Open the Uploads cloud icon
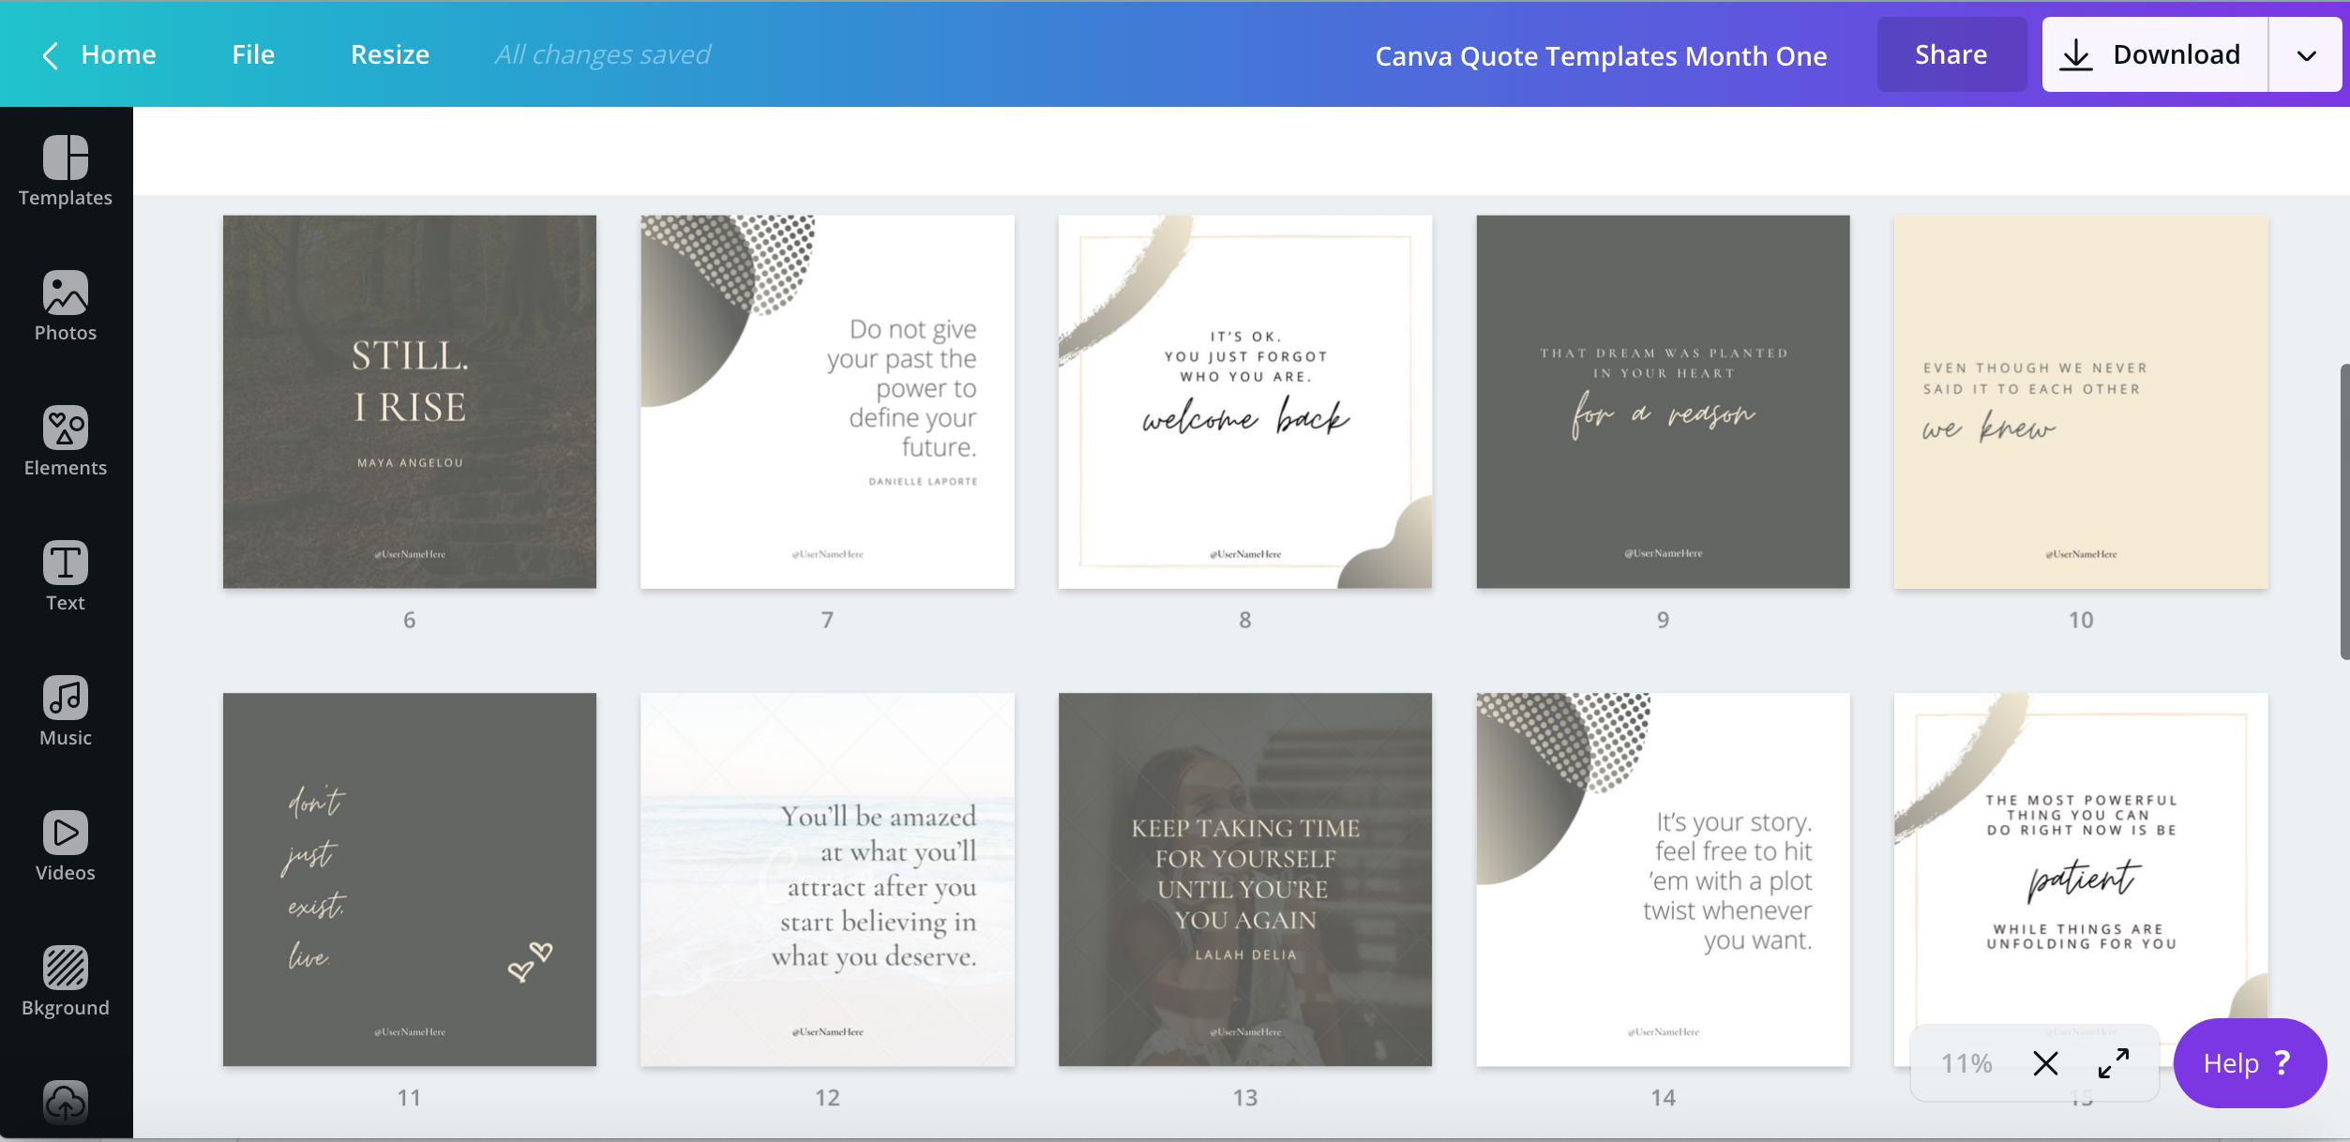Screen dimensions: 2350x1142 [x=66, y=1103]
